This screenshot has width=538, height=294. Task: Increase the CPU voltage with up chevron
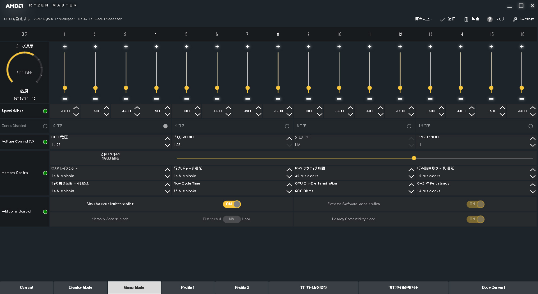click(167, 138)
